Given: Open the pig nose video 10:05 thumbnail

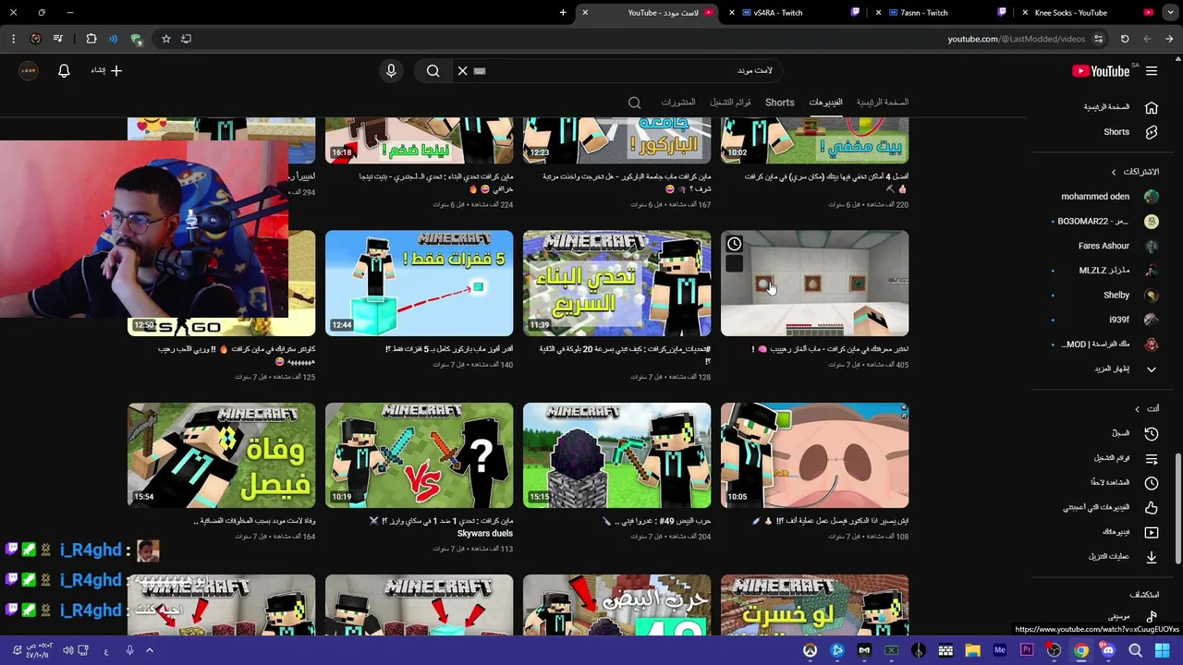Looking at the screenshot, I should point(814,455).
